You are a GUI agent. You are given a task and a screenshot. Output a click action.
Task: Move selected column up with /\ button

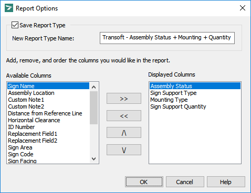point(124,133)
